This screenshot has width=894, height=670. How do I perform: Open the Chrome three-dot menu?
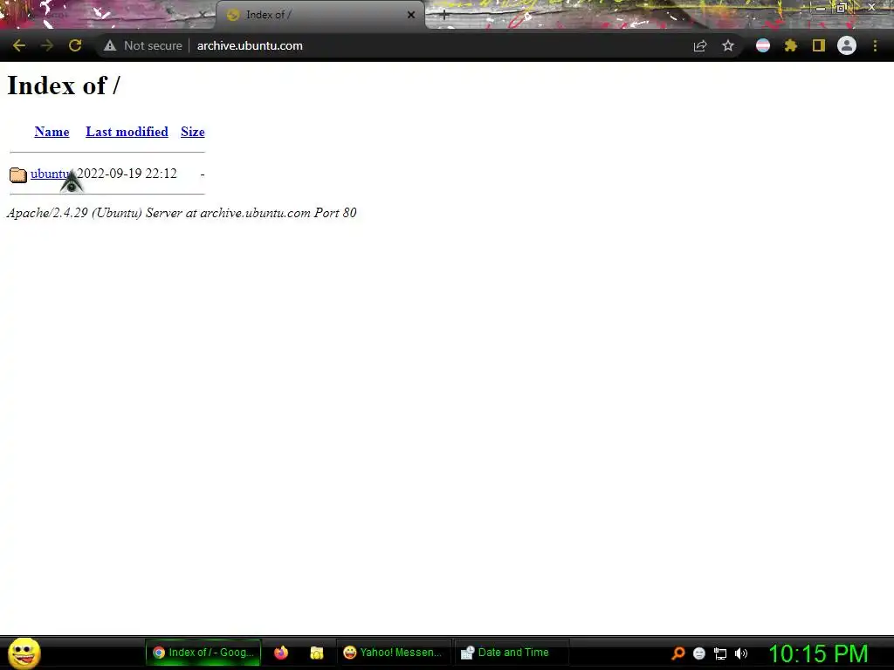(875, 45)
